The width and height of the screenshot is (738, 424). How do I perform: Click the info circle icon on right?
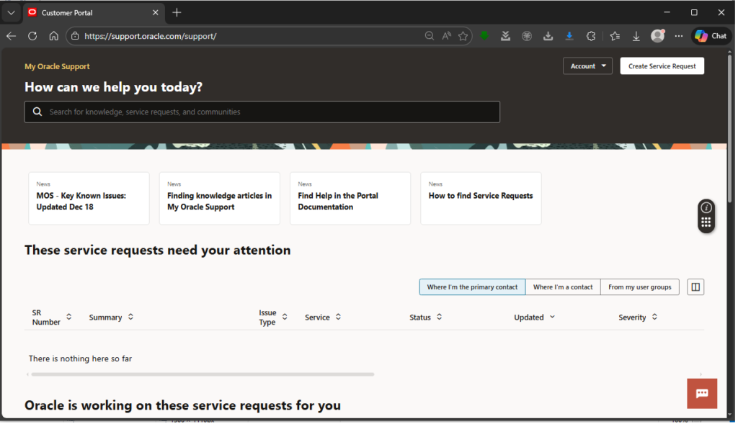[x=706, y=207]
